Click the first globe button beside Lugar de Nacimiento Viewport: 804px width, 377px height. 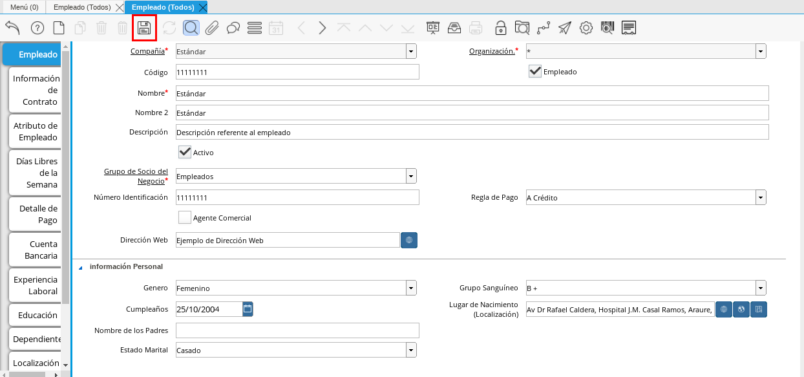coord(724,309)
